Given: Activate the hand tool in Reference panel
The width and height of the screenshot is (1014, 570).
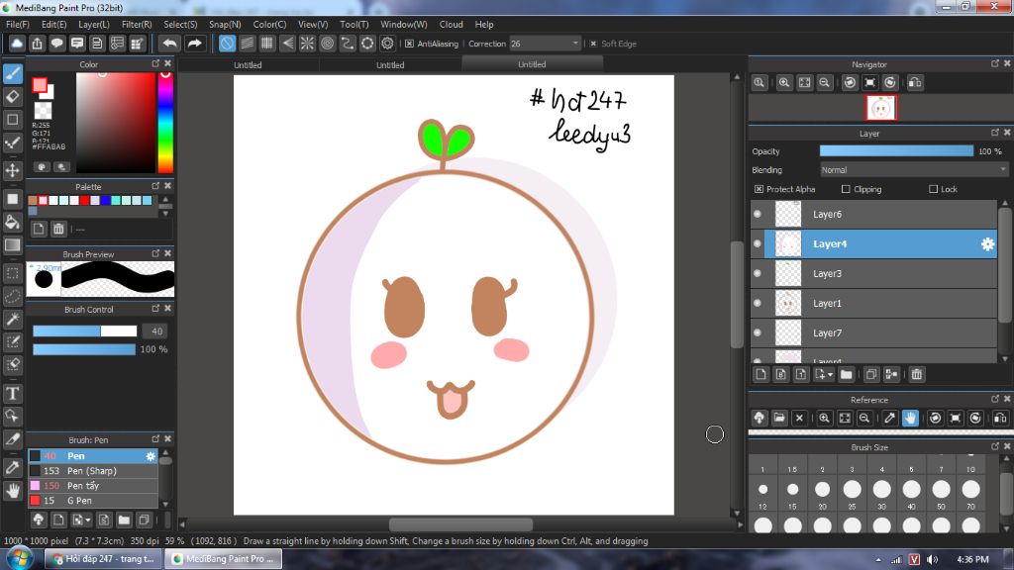Looking at the screenshot, I should pos(911,419).
